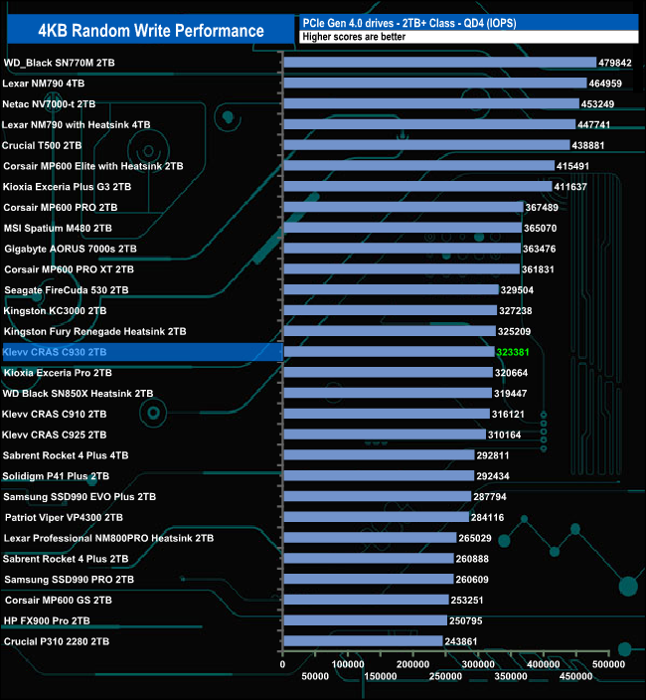Click the 500000 axis tick label
The width and height of the screenshot is (646, 700).
[608, 664]
